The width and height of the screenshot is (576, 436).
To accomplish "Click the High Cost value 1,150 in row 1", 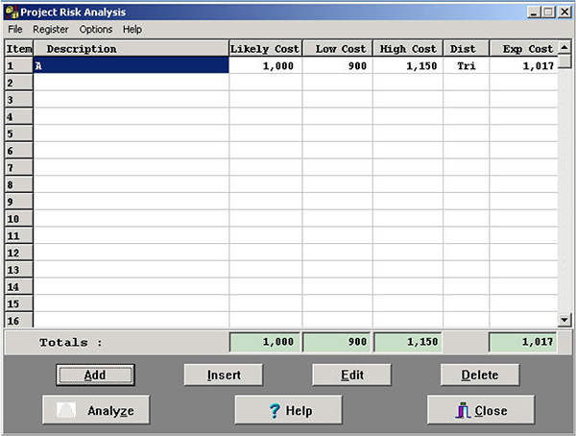I will [x=408, y=66].
